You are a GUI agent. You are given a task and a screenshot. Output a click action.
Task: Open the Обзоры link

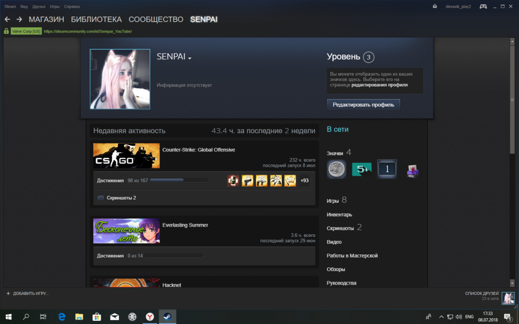click(336, 270)
